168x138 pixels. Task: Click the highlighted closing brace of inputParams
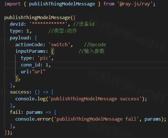(x=17, y=79)
